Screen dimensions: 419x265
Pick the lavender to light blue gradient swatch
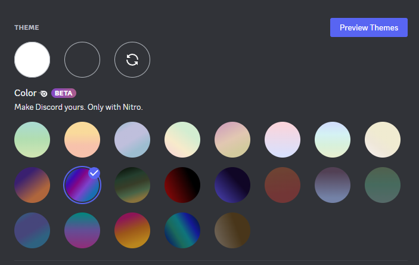click(132, 140)
